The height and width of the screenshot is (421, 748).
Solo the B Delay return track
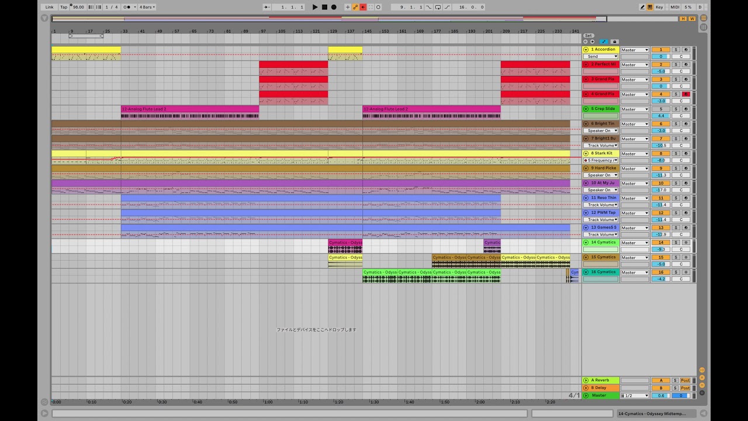point(675,388)
